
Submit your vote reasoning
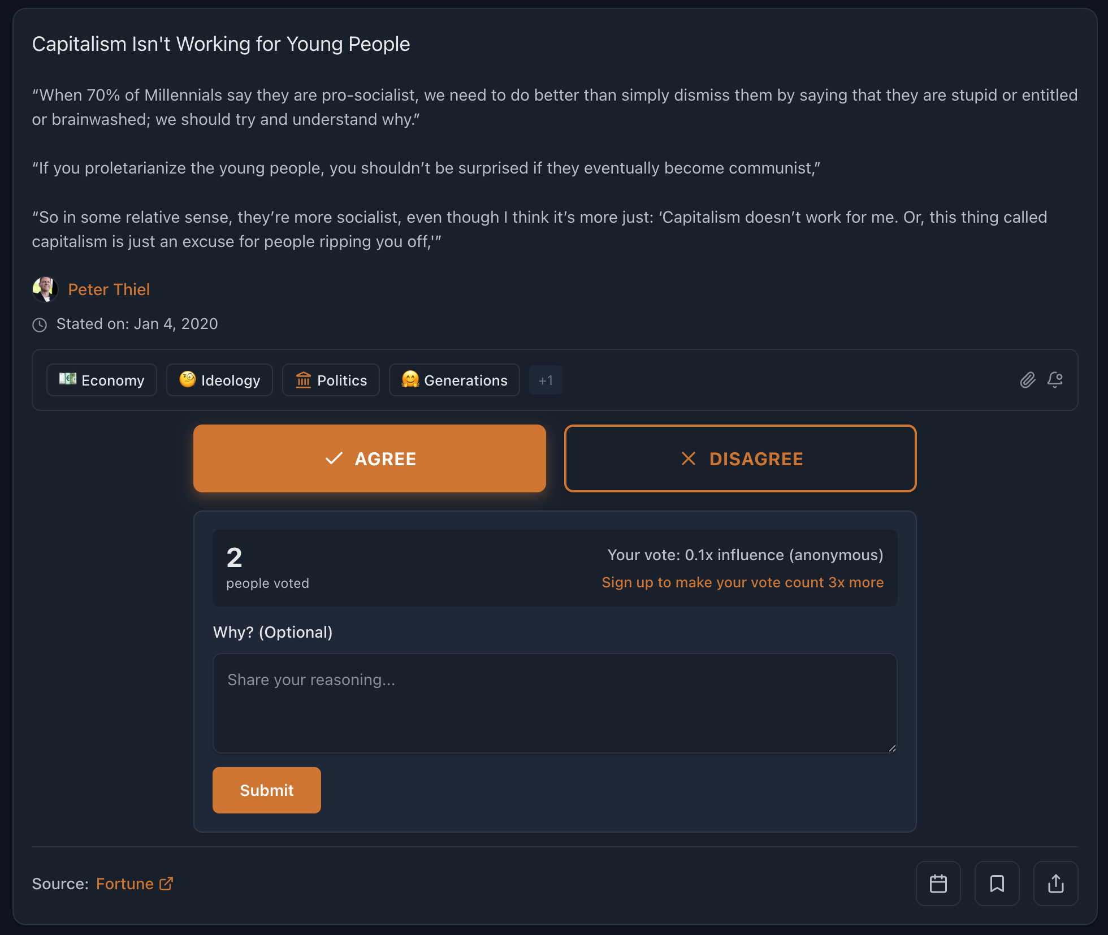tap(266, 790)
